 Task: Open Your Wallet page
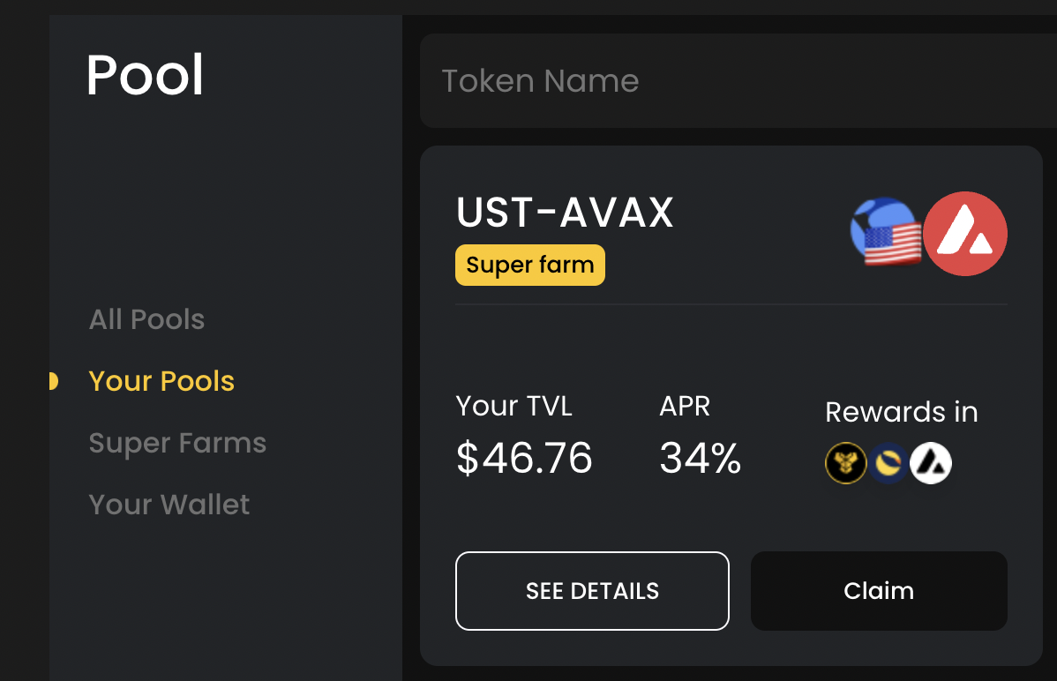[x=169, y=505]
